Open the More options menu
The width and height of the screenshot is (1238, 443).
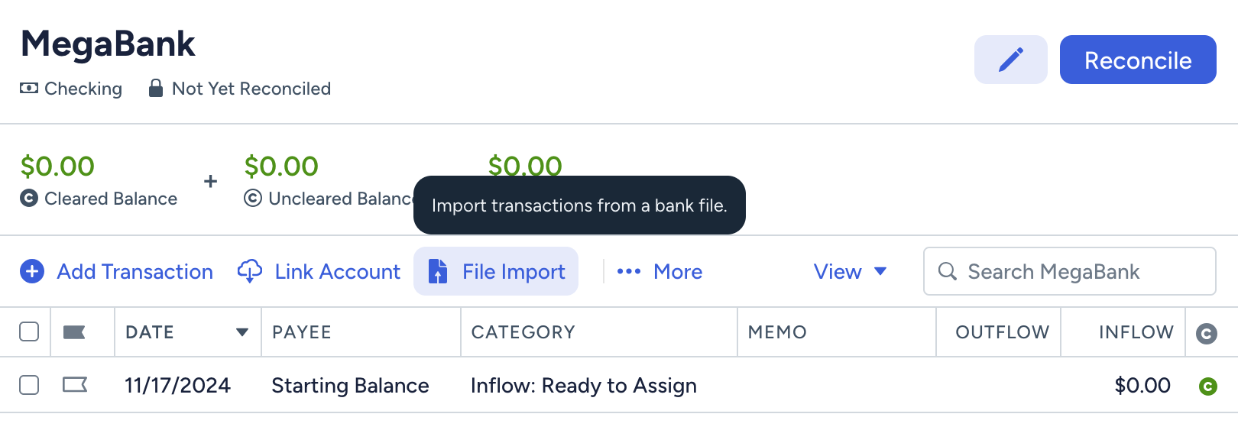[x=660, y=272]
